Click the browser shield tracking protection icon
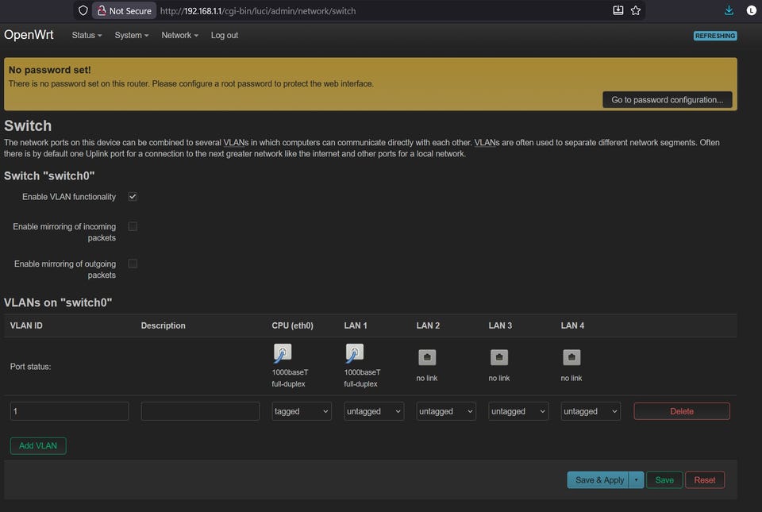 tap(83, 11)
